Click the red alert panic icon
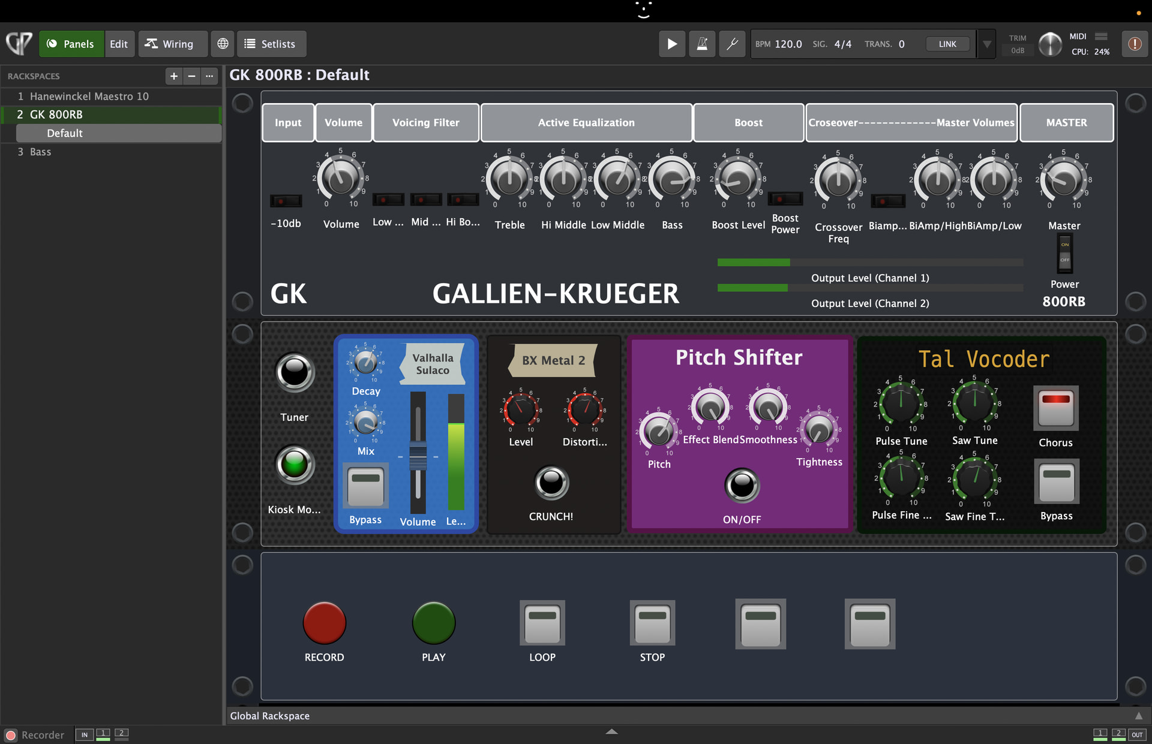The width and height of the screenshot is (1152, 744). click(1135, 44)
